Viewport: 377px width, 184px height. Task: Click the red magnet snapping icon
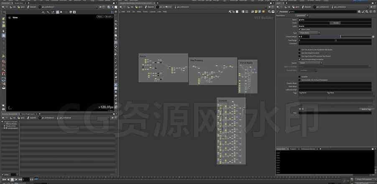tap(3, 74)
